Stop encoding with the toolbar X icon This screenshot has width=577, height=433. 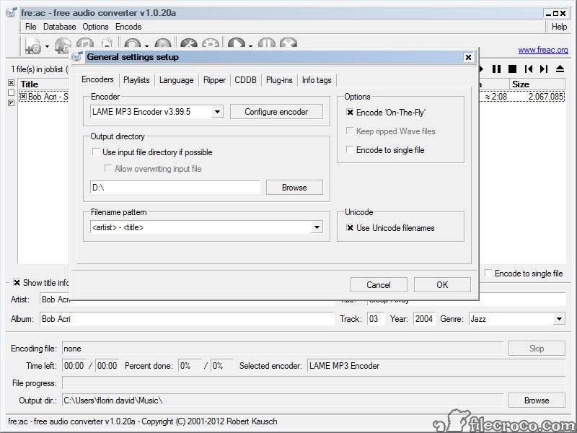pos(288,43)
